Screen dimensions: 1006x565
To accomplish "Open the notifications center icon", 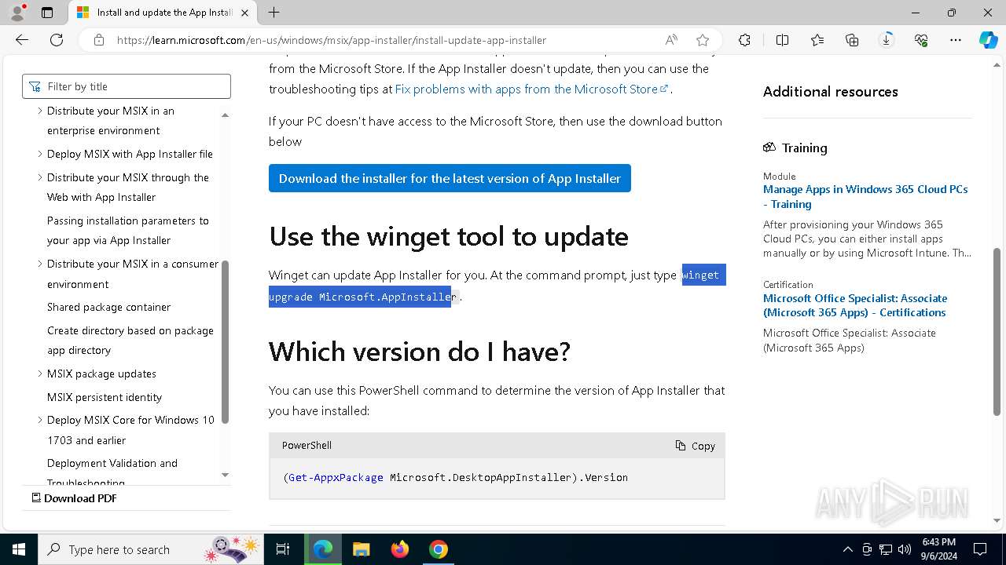I will pyautogui.click(x=980, y=549).
